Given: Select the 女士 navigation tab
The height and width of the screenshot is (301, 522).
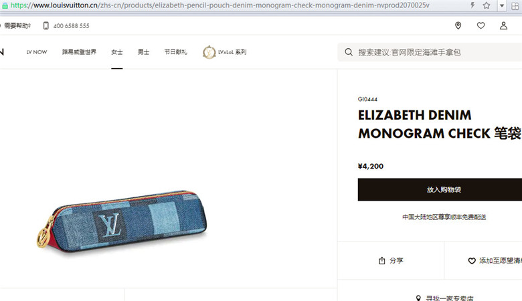Looking at the screenshot, I should tap(117, 52).
